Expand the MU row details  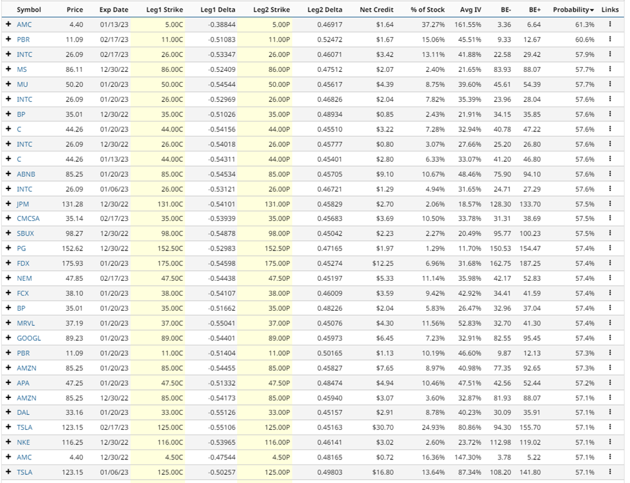(9, 84)
